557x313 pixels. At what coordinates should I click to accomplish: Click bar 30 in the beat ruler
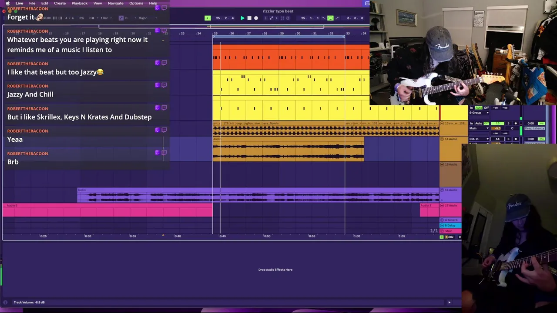tap(298, 33)
